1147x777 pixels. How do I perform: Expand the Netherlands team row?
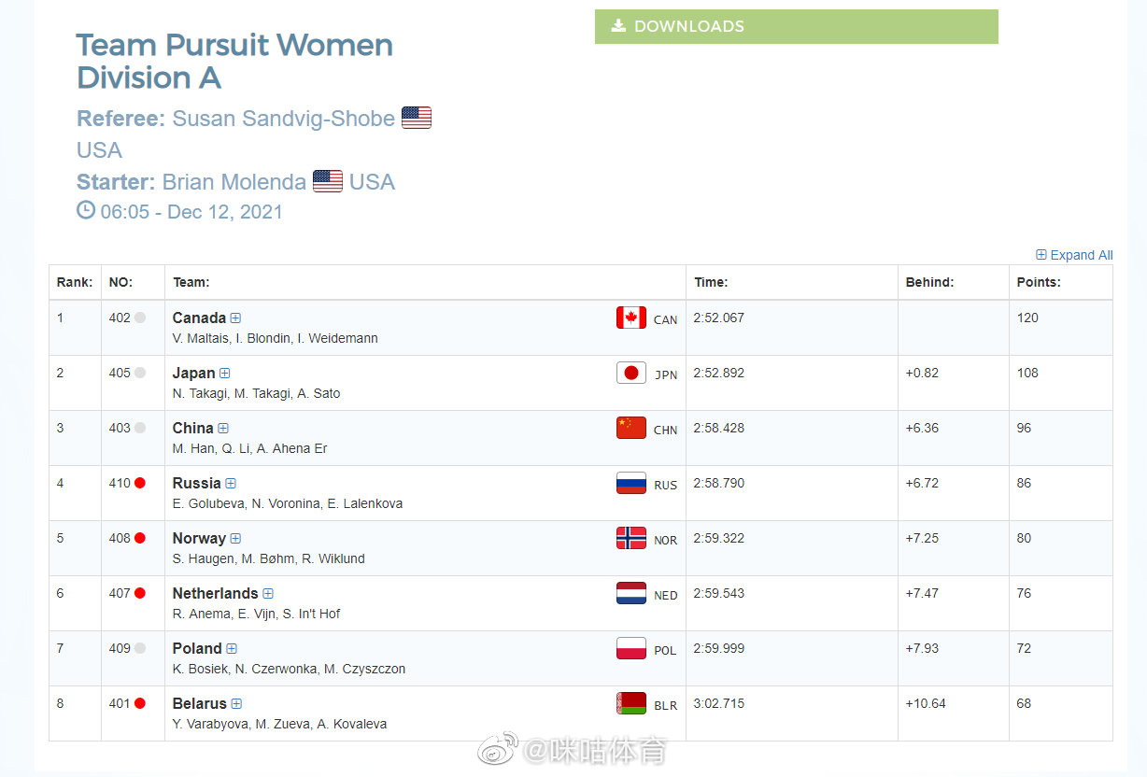coord(268,594)
